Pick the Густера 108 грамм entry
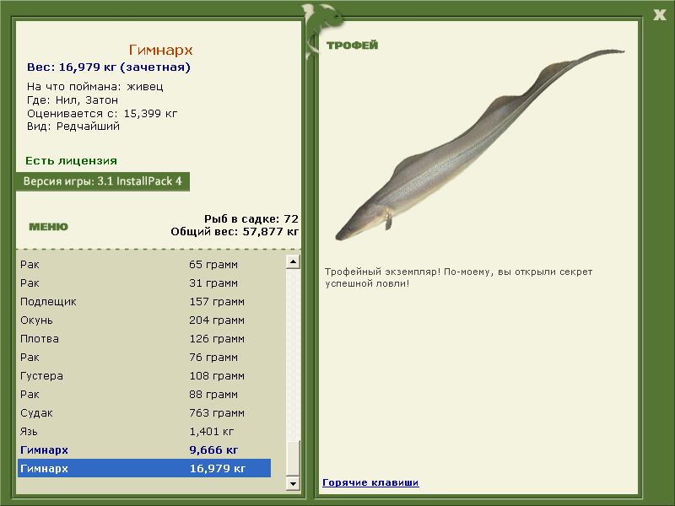The image size is (675, 506). click(143, 376)
